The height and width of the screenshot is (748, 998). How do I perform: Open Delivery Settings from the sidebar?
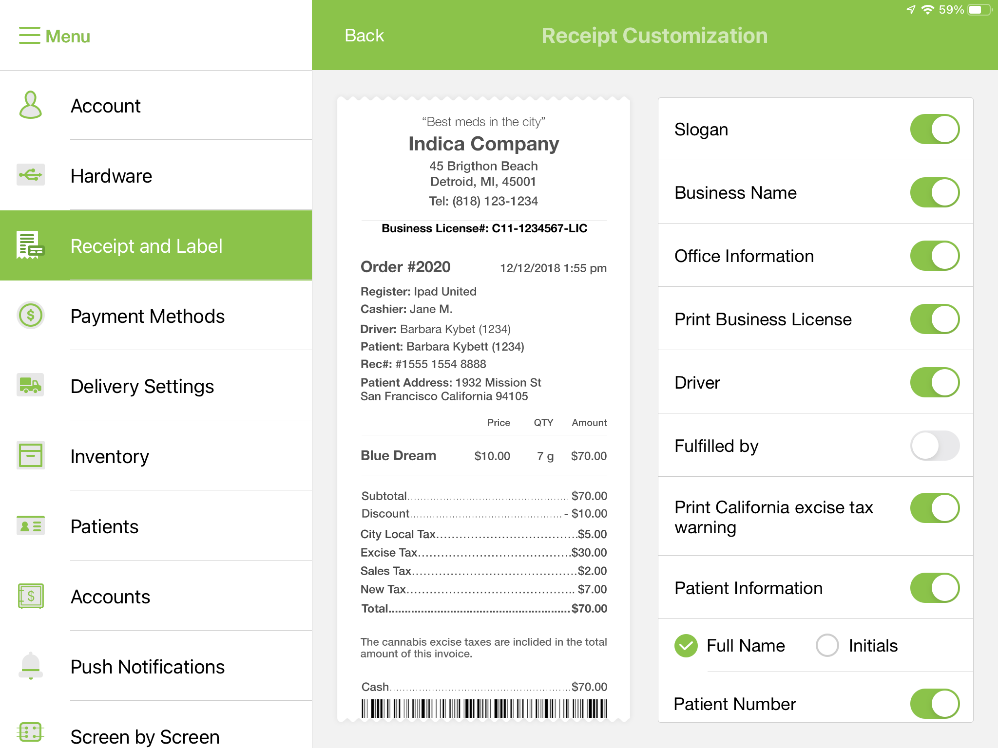pyautogui.click(x=142, y=386)
